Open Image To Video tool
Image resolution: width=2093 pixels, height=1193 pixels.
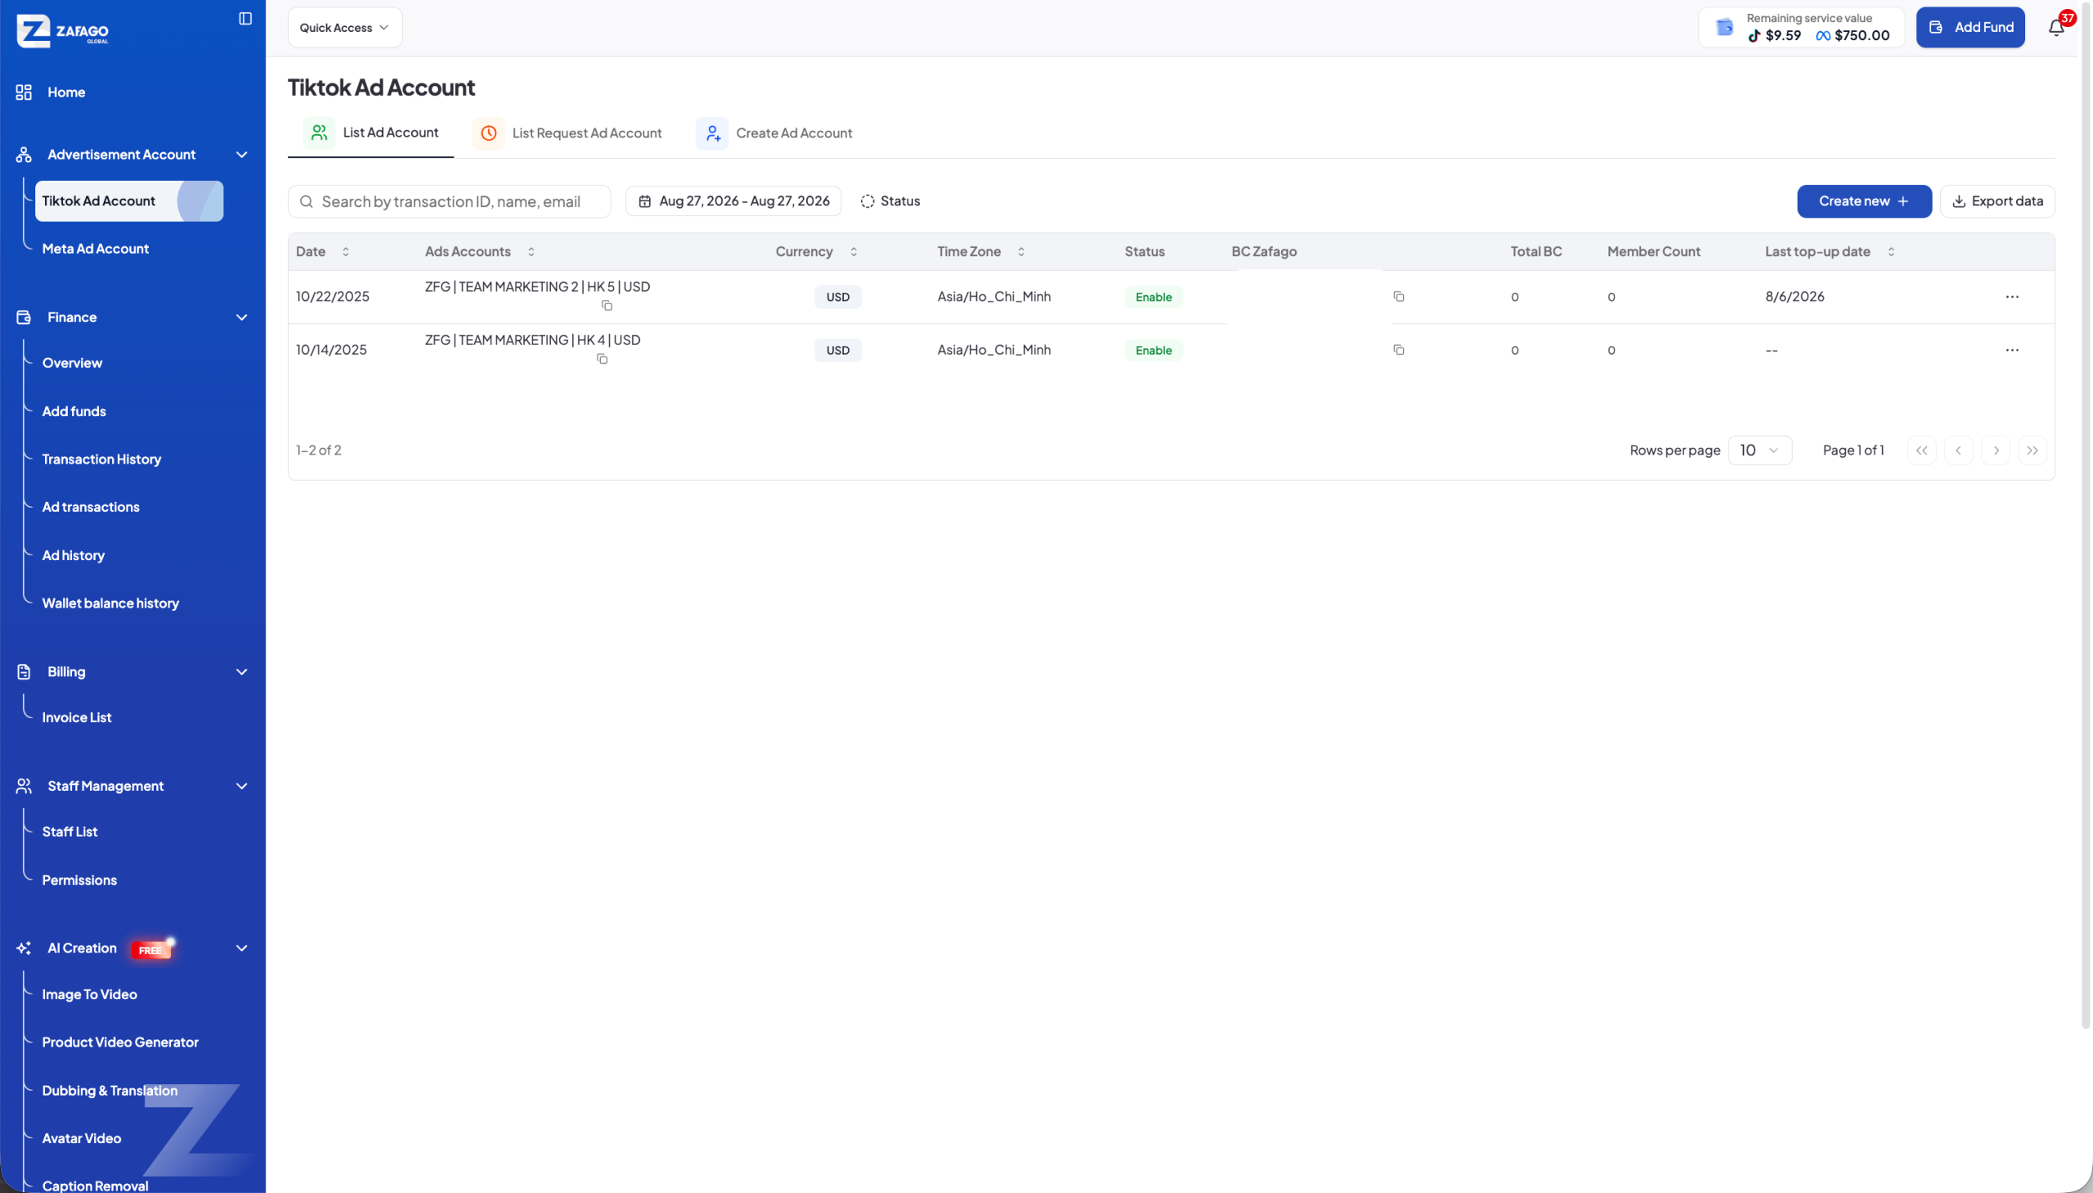point(89,995)
